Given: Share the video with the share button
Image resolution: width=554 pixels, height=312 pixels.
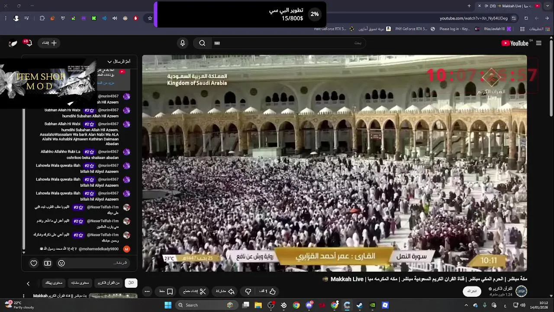Looking at the screenshot, I should [x=225, y=291].
